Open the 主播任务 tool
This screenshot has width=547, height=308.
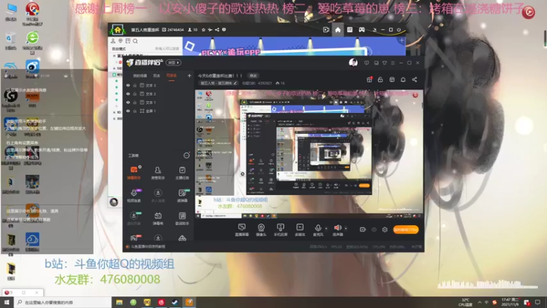[x=182, y=172]
